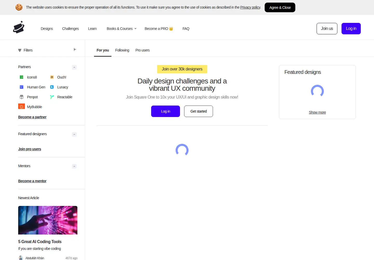The height and width of the screenshot is (260, 374).
Task: Open the Challenges menu item
Action: 70,29
